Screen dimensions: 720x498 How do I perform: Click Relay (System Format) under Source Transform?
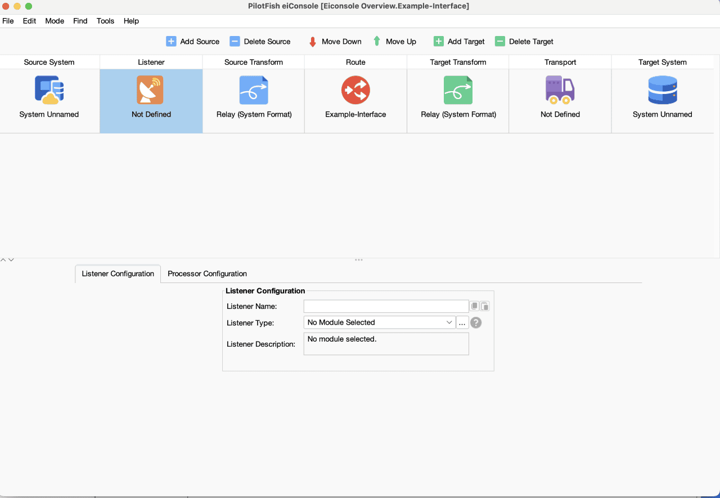(254, 114)
